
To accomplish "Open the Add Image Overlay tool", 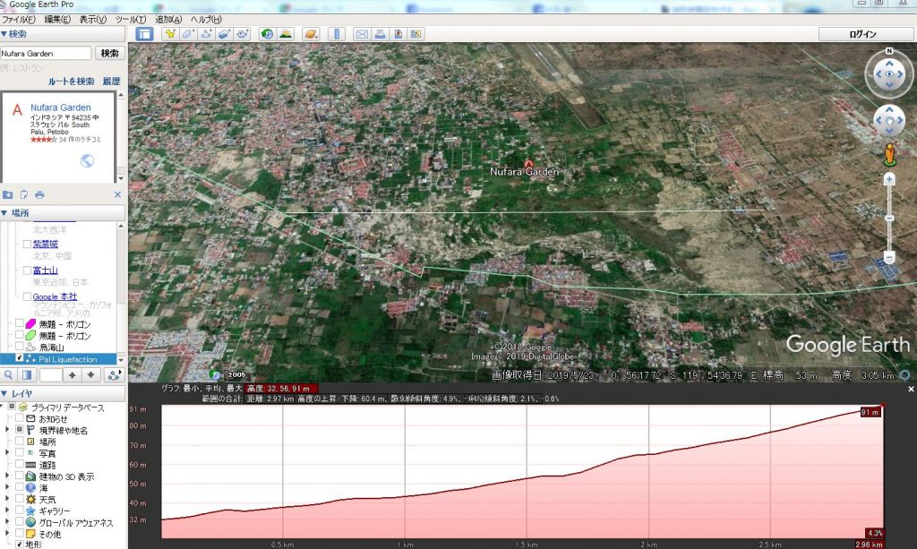I will 225,34.
